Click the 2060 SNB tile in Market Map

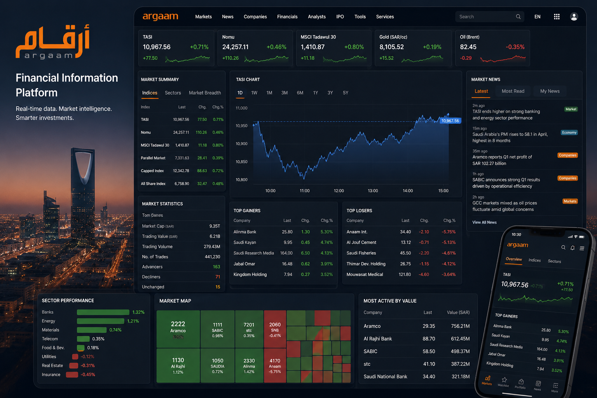coord(275,329)
